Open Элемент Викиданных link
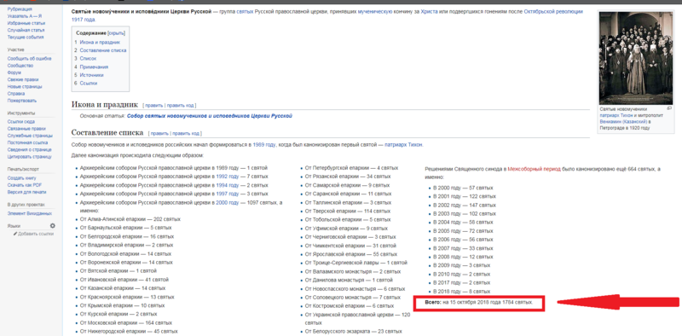This screenshot has height=336, width=682. [29, 213]
